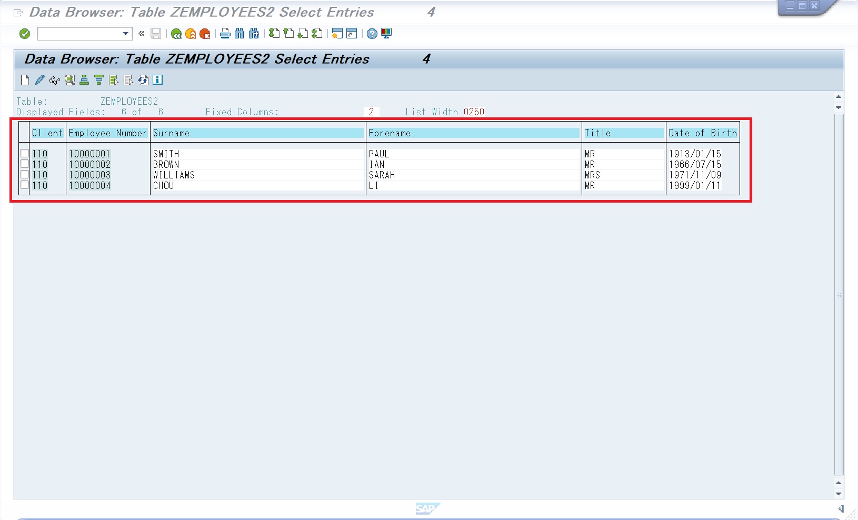Click the Fixed Columns value 2 field
Image resolution: width=858 pixels, height=520 pixels.
(371, 112)
